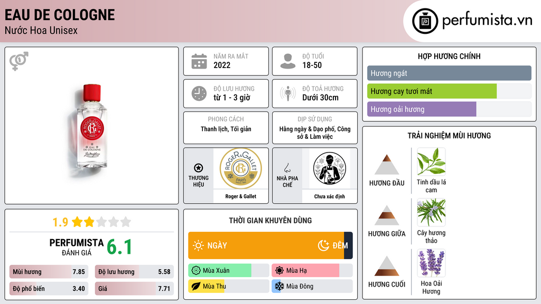The height and width of the screenshot is (304, 541).
Task: Click the flower icon for Mùa Xuân
Action: tap(196, 271)
